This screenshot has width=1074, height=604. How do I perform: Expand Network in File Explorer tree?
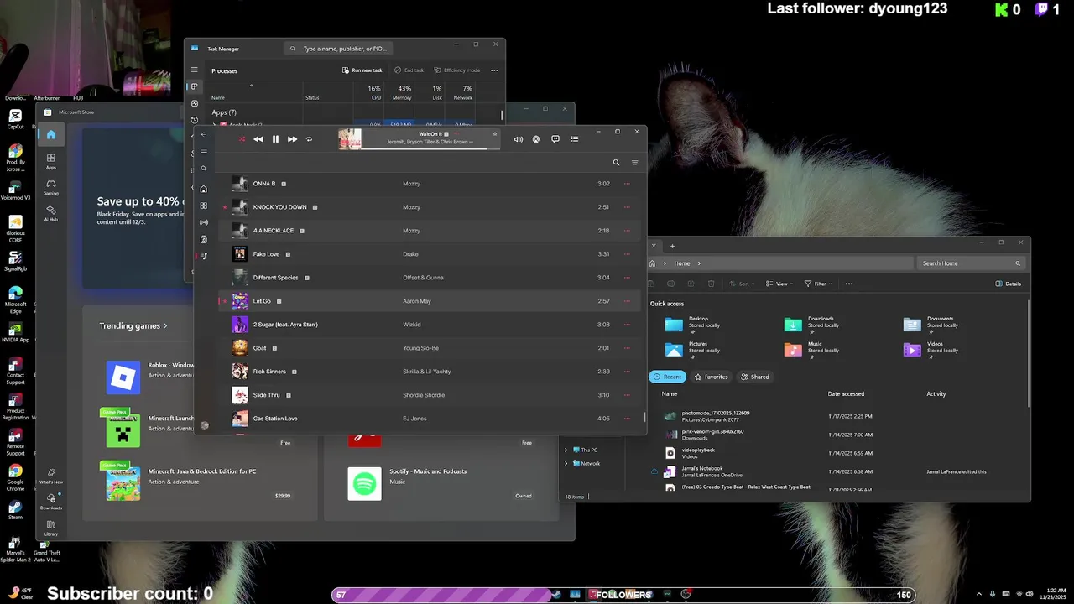pyautogui.click(x=566, y=463)
